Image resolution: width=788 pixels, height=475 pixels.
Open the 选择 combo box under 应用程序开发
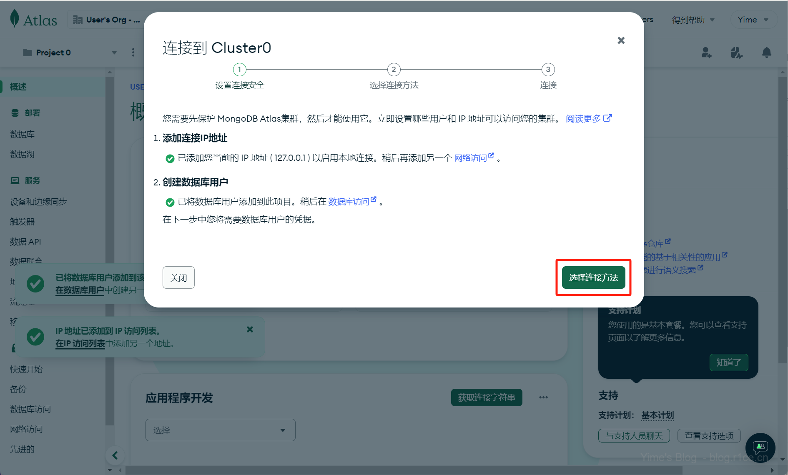pos(220,430)
